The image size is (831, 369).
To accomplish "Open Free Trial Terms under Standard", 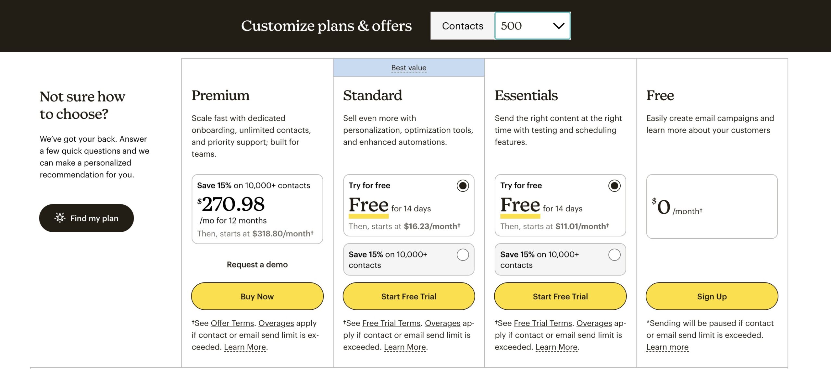I will 391,323.
